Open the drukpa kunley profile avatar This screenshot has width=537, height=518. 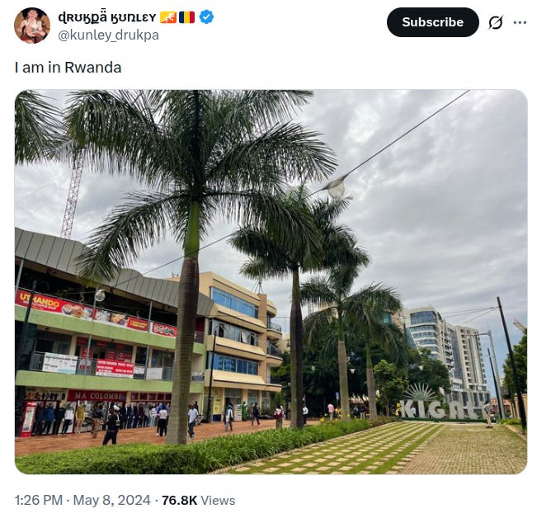(32, 26)
